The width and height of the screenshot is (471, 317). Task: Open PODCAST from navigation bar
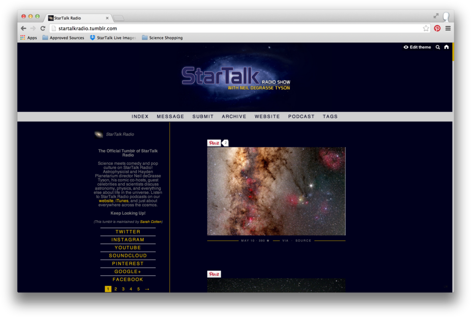[x=301, y=116]
